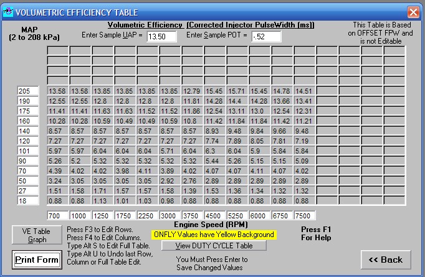Select RPM column header 3750
Viewport: 425px width, 277px height.
pyautogui.click(x=193, y=216)
